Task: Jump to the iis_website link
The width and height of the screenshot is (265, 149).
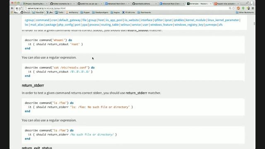Action: [x=132, y=20]
